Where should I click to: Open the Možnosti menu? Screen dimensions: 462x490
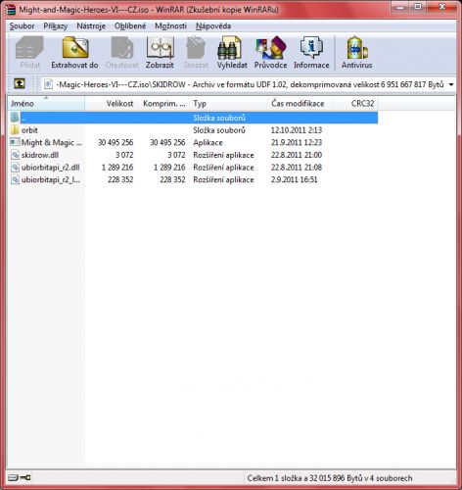(170, 25)
